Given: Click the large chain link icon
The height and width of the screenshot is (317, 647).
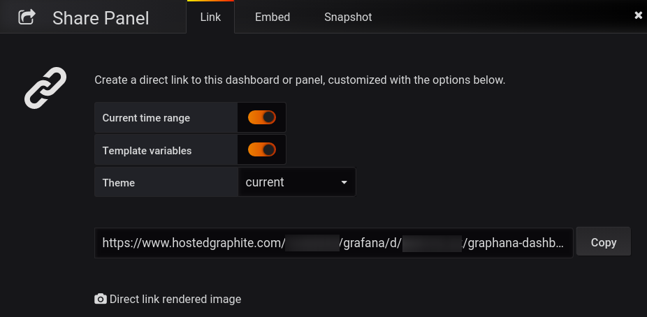Looking at the screenshot, I should point(45,88).
